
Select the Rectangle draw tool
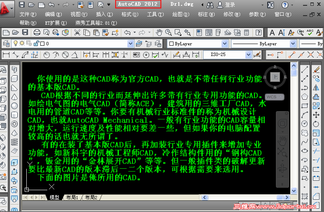(305, 106)
